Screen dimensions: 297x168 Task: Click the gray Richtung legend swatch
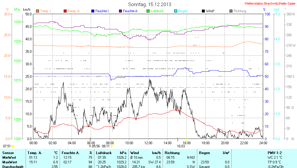click(231, 11)
